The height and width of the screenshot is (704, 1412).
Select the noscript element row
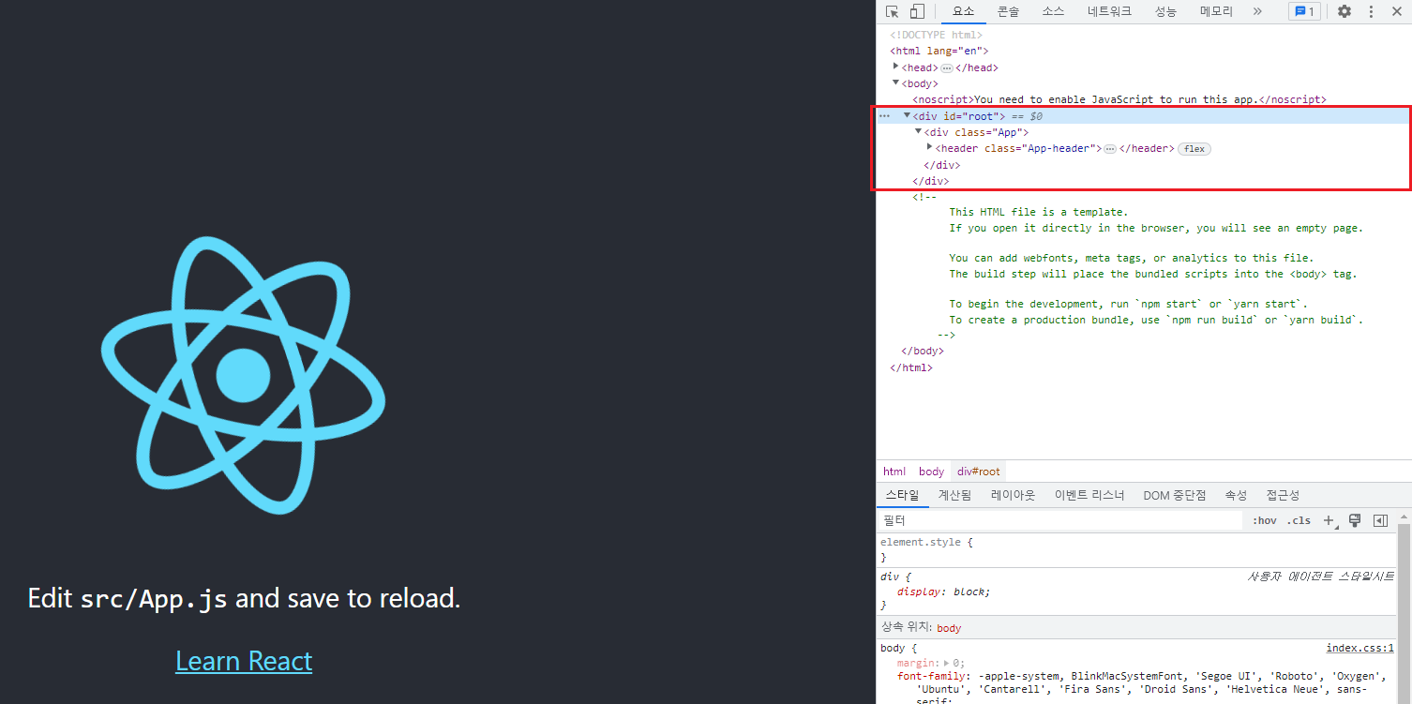pos(1119,99)
